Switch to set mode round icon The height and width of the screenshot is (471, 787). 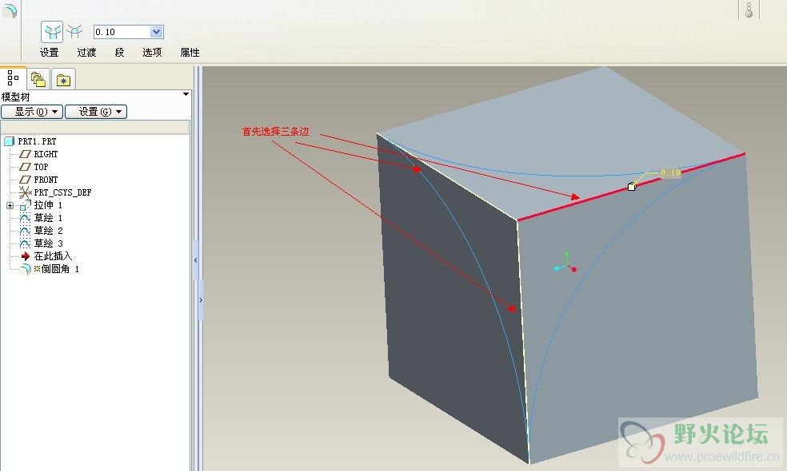pos(52,32)
